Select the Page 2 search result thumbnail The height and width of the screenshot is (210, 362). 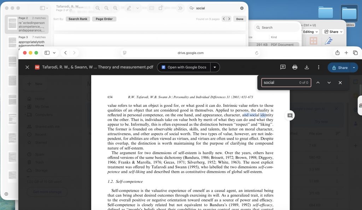[x=13, y=24]
